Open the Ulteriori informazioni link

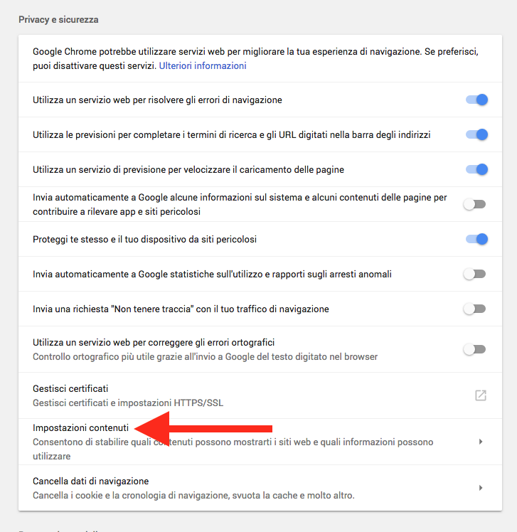(203, 66)
